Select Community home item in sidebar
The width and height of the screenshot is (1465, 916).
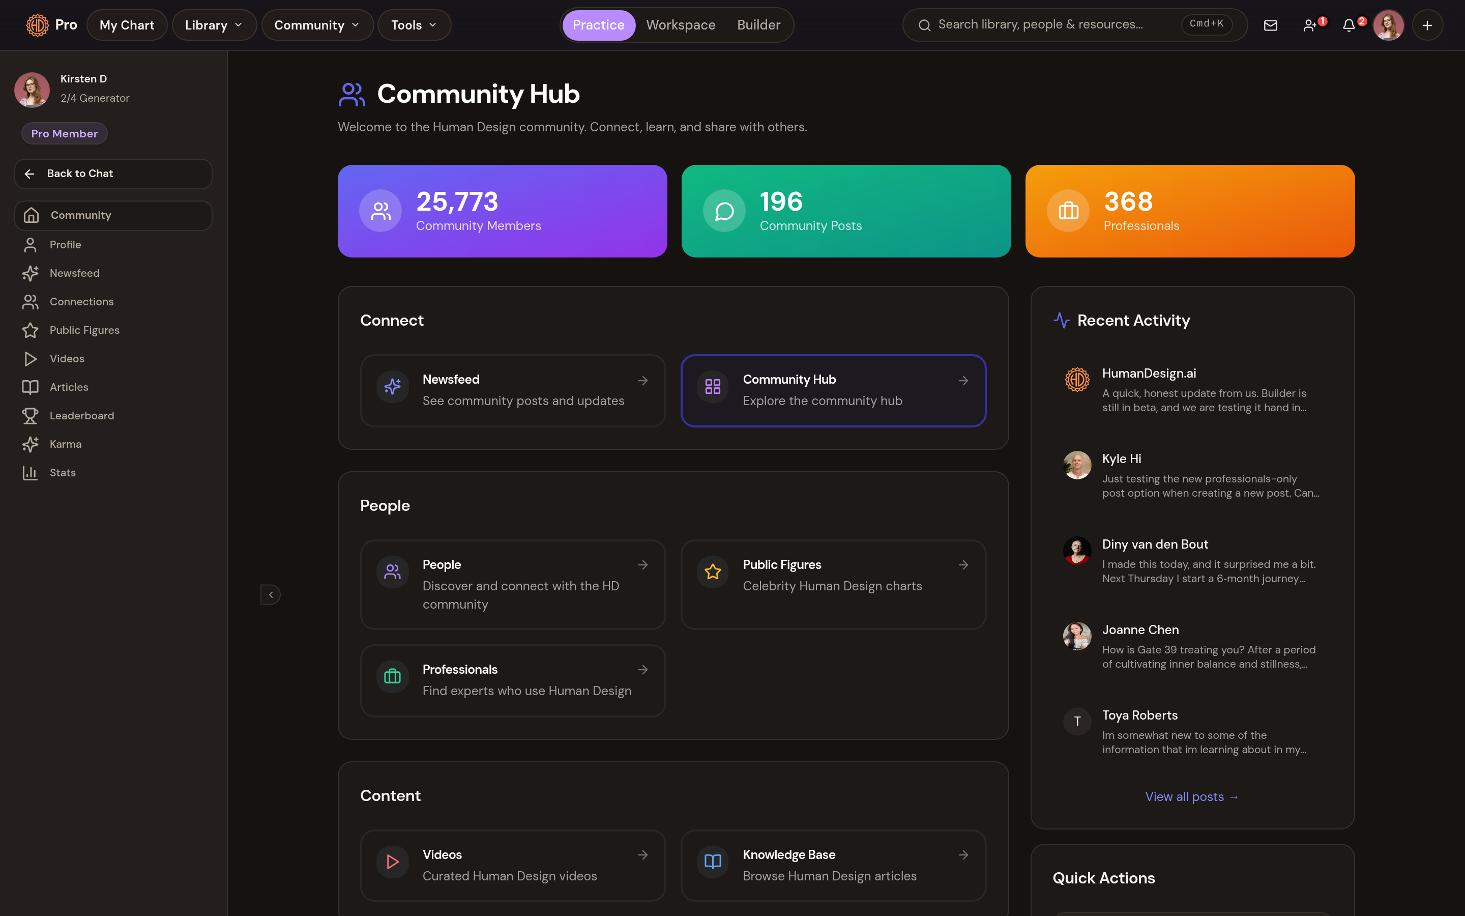tap(113, 216)
